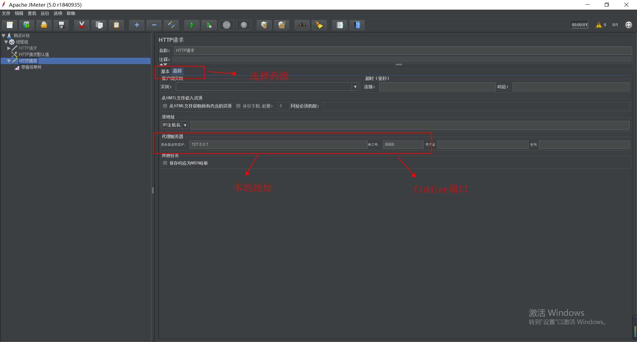637x342 pixels.
Task: Click the collapse arrows under 注释
Action: (163, 64)
